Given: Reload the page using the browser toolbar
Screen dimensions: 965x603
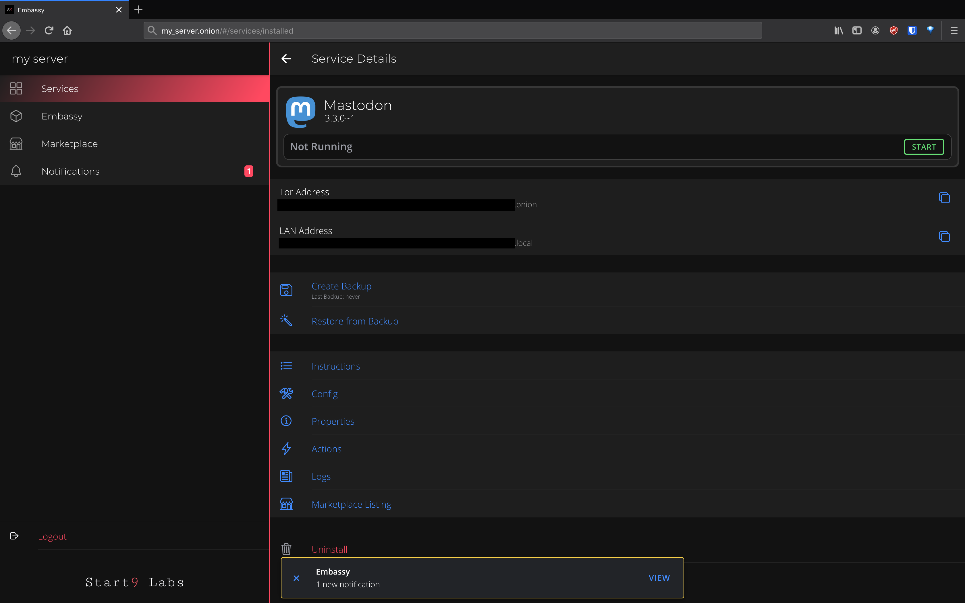Looking at the screenshot, I should (49, 31).
